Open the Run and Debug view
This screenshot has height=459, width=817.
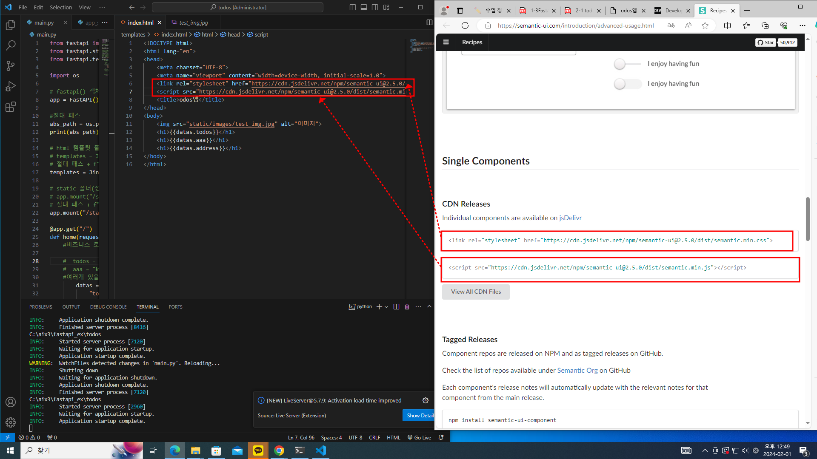11,86
